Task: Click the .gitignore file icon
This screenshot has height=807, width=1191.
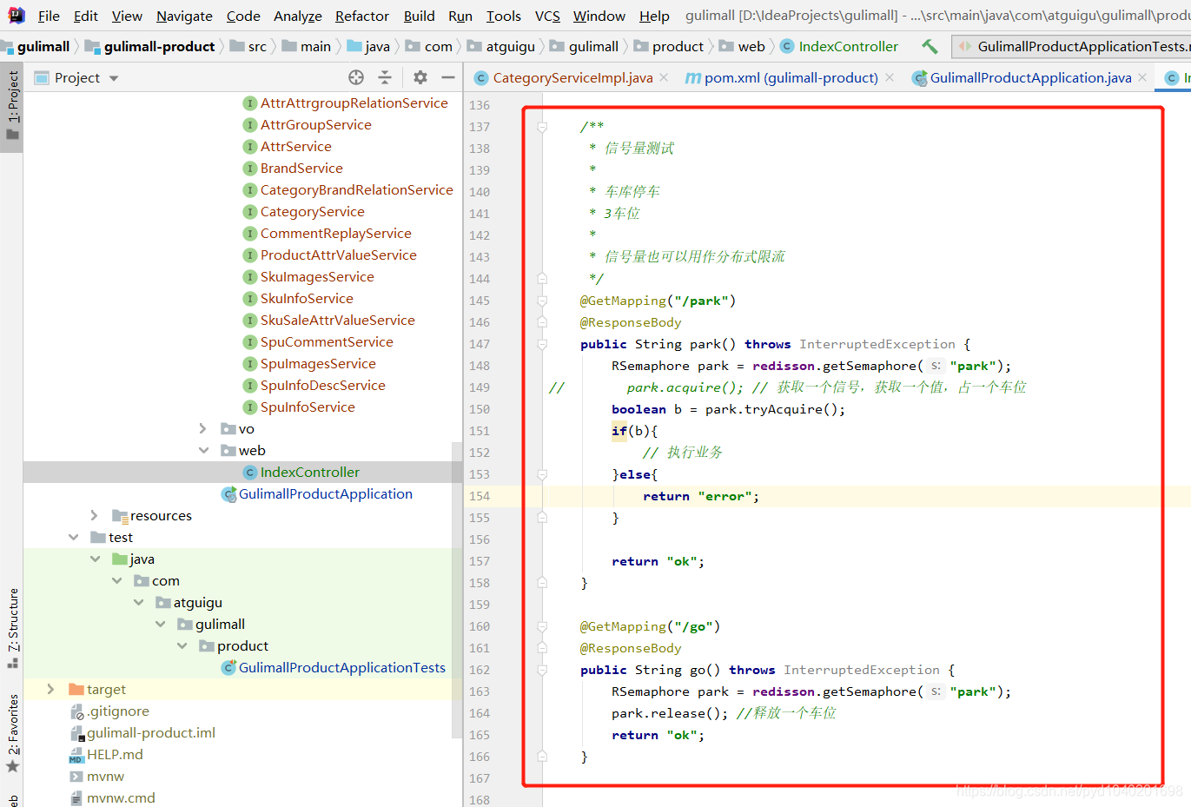Action: click(76, 711)
